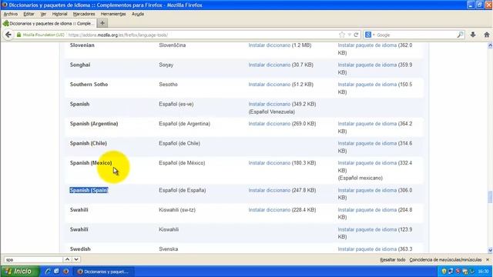Install Swedish language pack link
Viewport: 493px width, 277px height.
tap(367, 249)
